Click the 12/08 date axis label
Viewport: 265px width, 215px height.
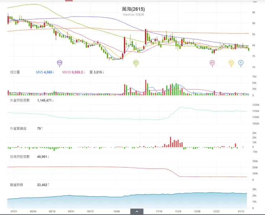(x=197, y=211)
